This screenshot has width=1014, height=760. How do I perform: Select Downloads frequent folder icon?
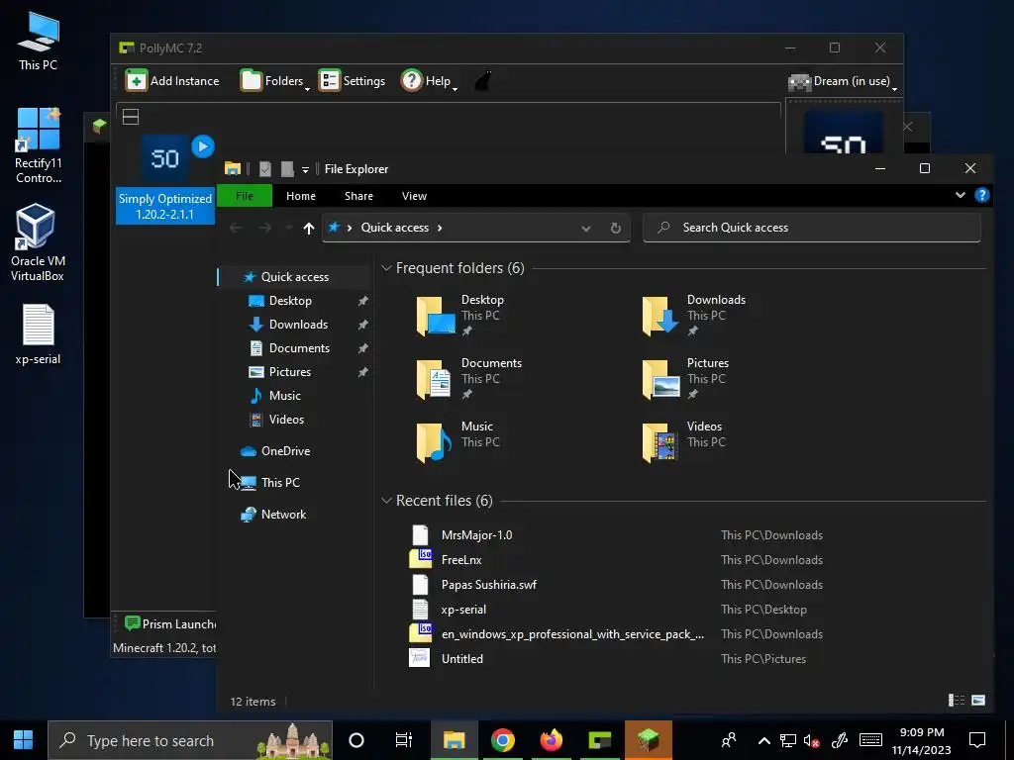(x=660, y=316)
